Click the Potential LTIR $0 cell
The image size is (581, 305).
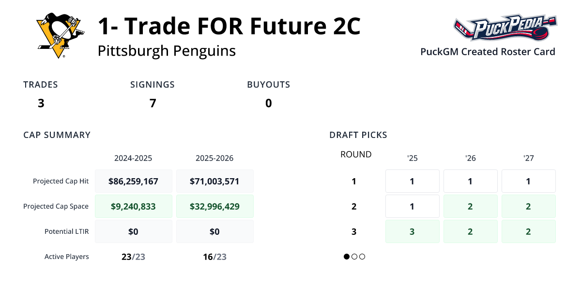(x=133, y=231)
